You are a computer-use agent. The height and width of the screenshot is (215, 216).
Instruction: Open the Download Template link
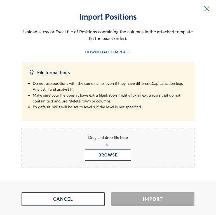pyautogui.click(x=108, y=52)
